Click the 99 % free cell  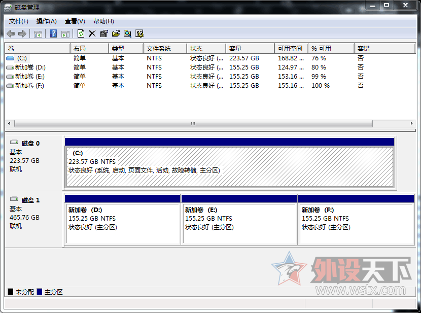click(319, 77)
